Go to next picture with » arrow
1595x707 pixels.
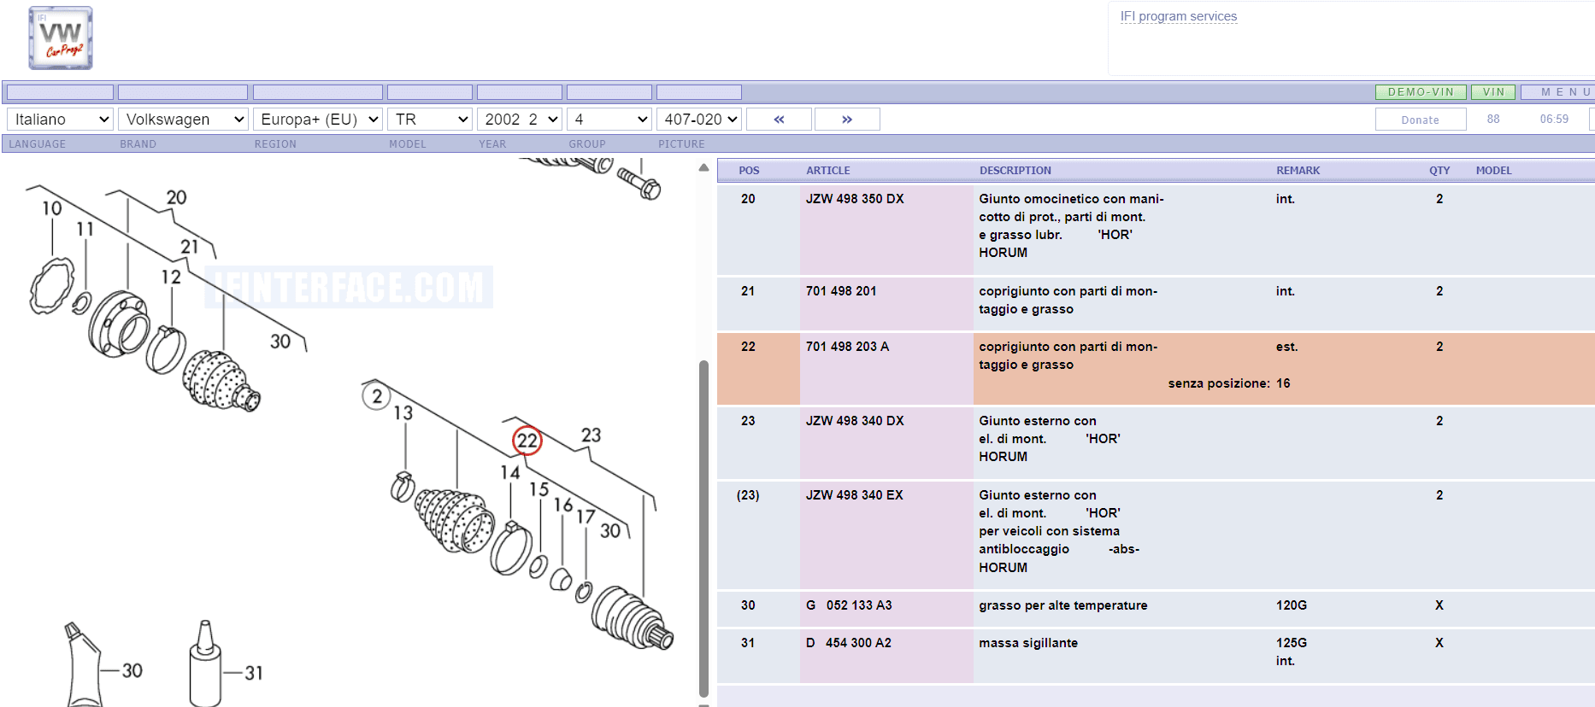click(847, 120)
